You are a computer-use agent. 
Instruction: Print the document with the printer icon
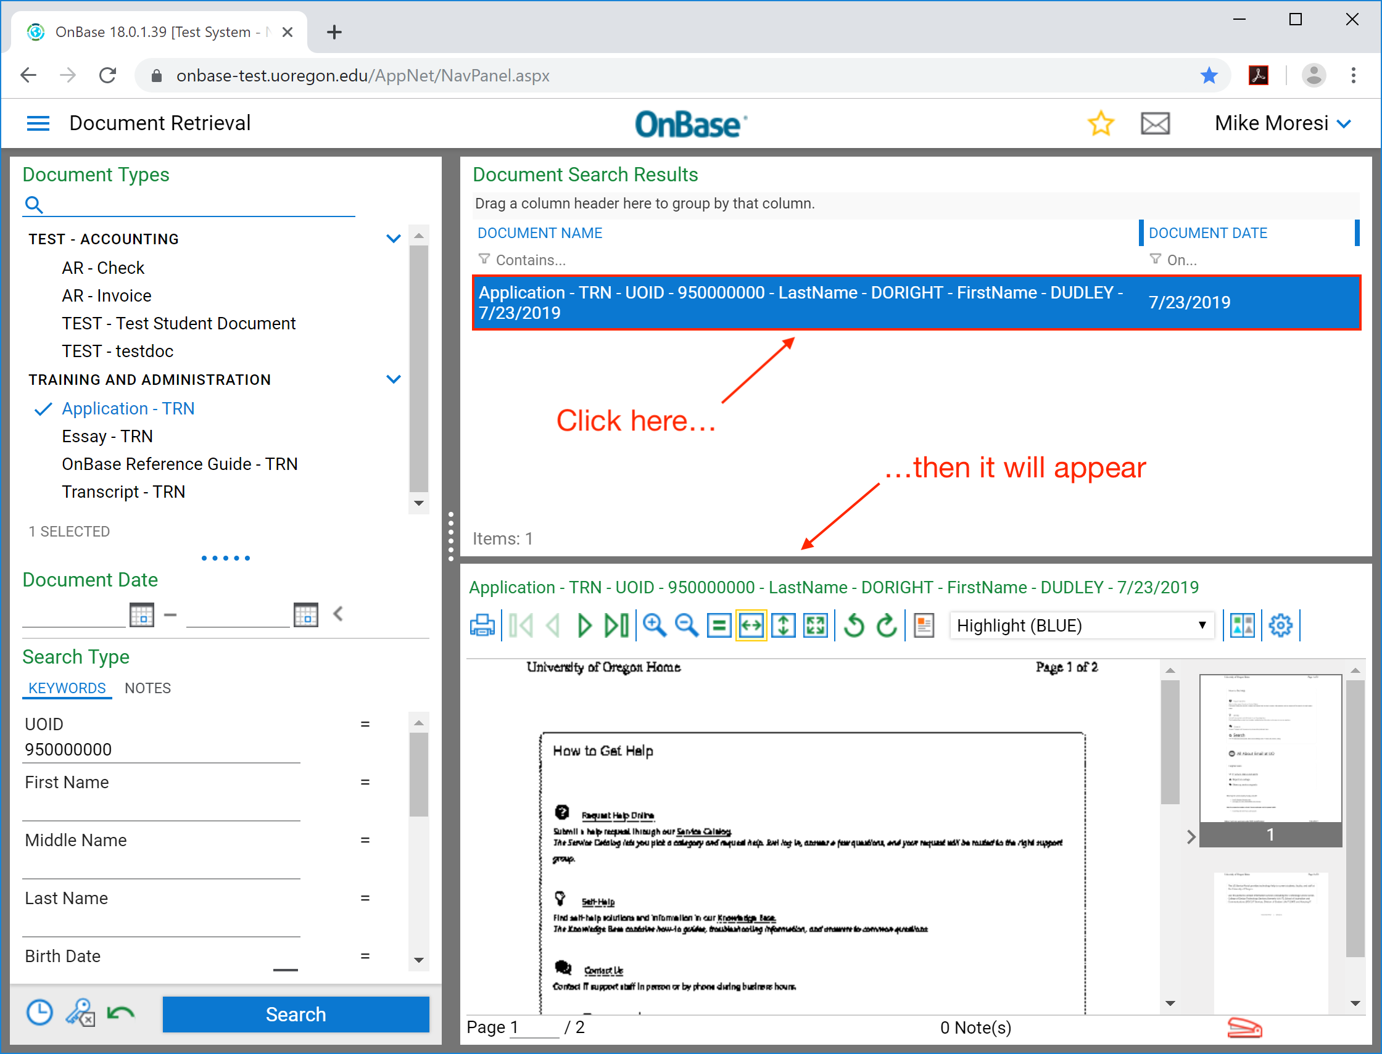[x=482, y=626]
